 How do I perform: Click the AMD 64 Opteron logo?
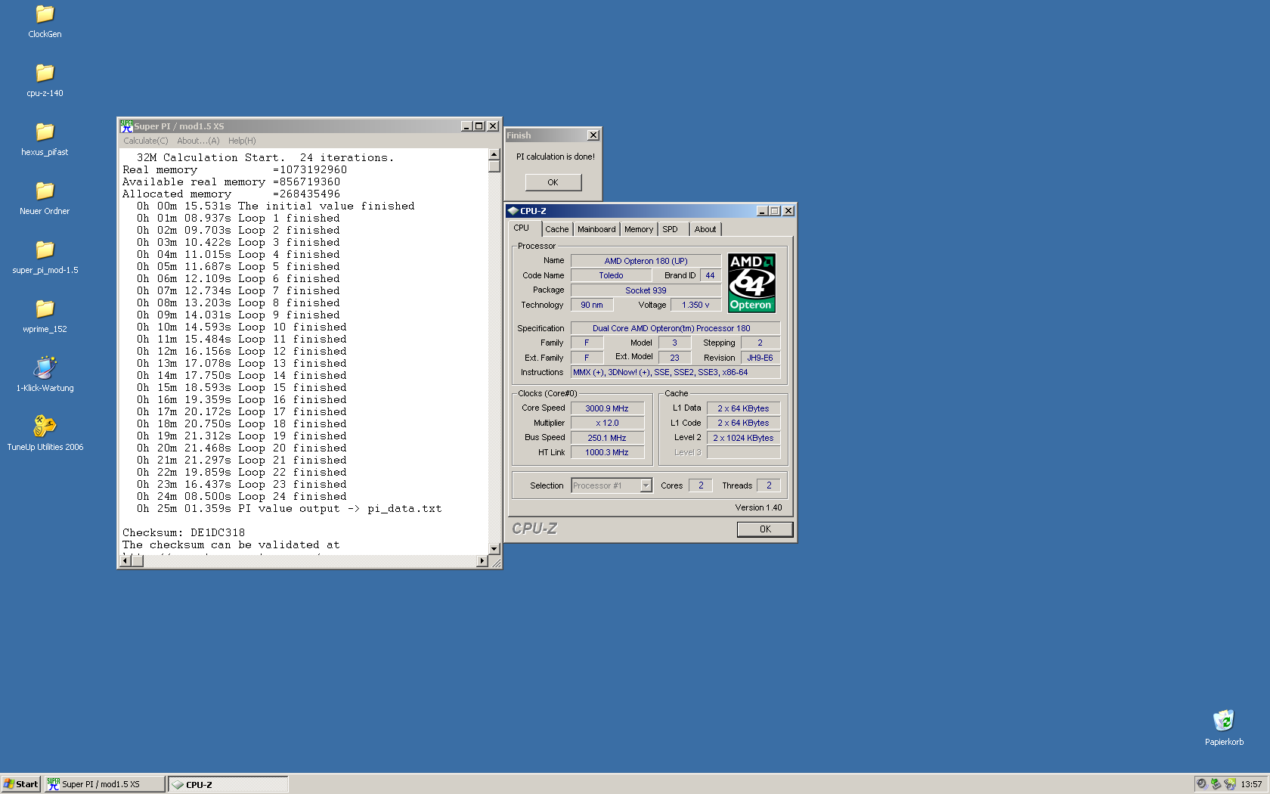pos(751,283)
